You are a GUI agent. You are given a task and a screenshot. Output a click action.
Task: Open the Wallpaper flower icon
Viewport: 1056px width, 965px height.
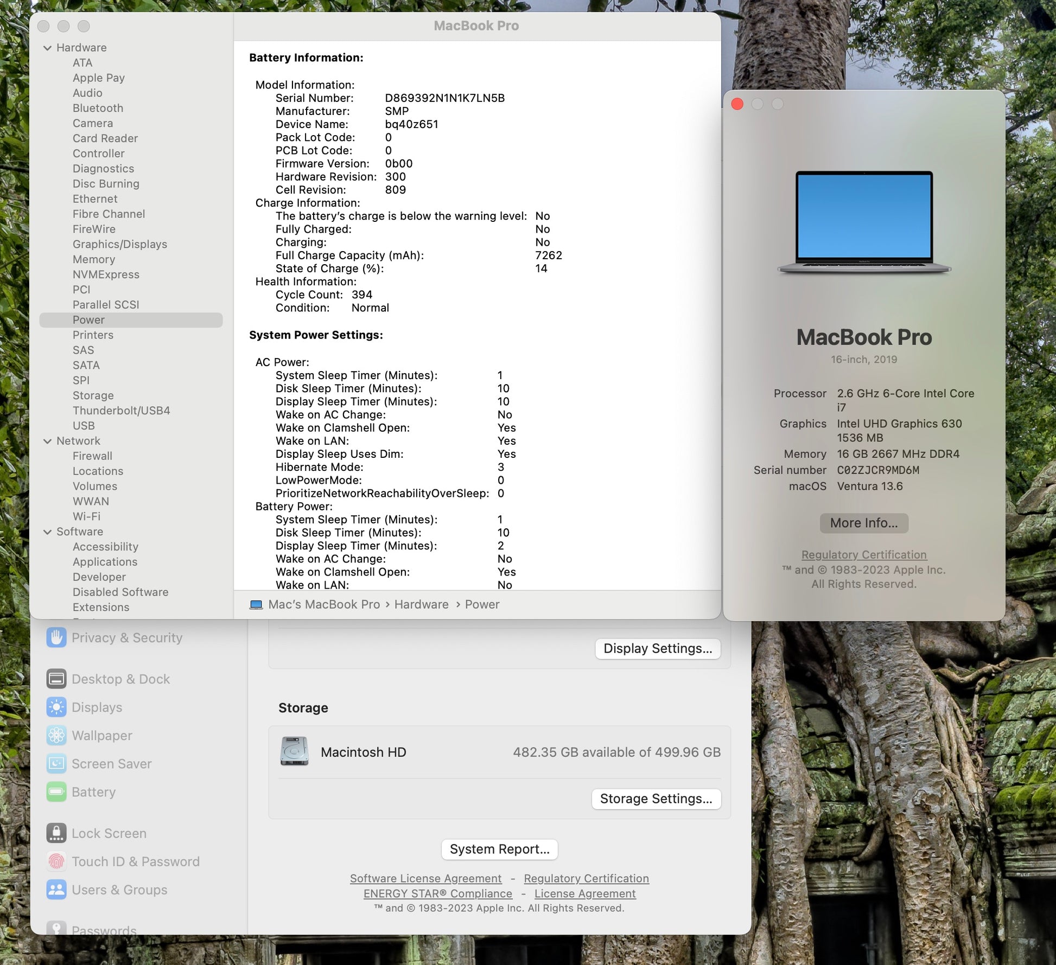[56, 735]
